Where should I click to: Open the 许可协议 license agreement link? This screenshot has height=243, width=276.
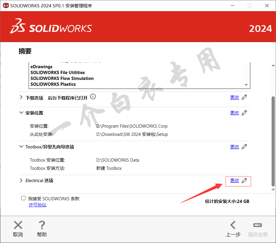tap(38, 205)
